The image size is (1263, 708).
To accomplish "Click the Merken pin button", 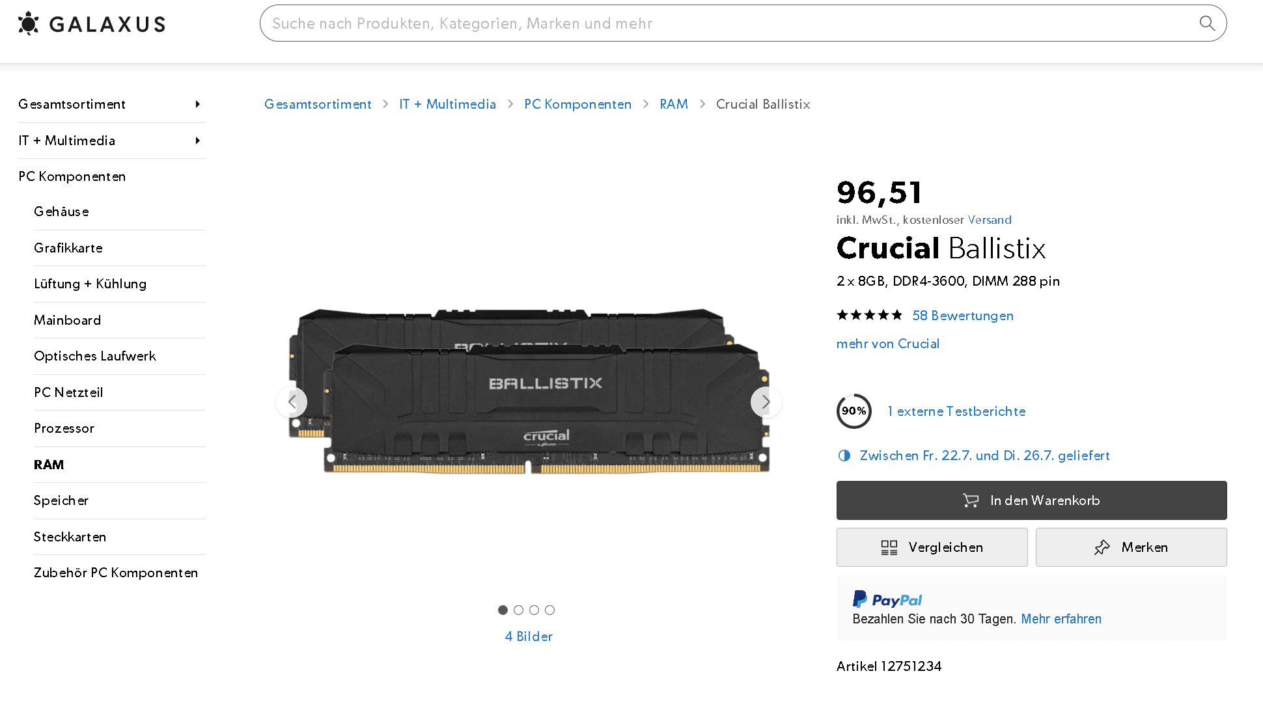I will pyautogui.click(x=1131, y=547).
